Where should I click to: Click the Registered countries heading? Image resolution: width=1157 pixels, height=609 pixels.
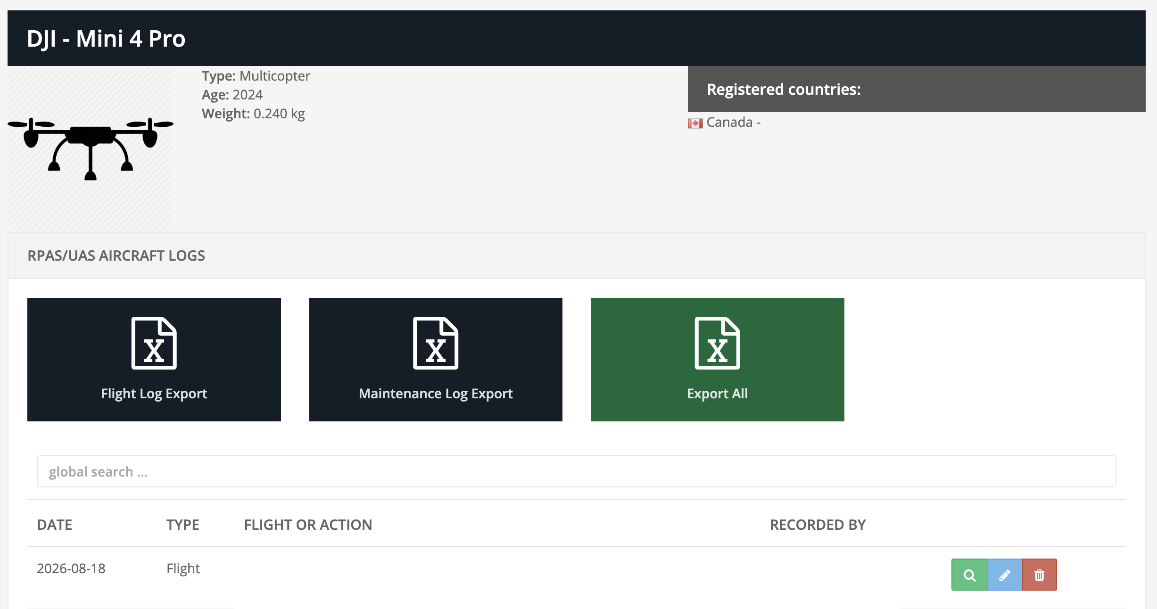[x=784, y=89]
